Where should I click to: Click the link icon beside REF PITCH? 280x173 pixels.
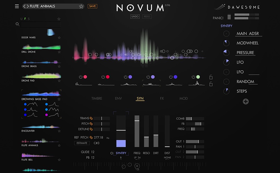[91, 137]
